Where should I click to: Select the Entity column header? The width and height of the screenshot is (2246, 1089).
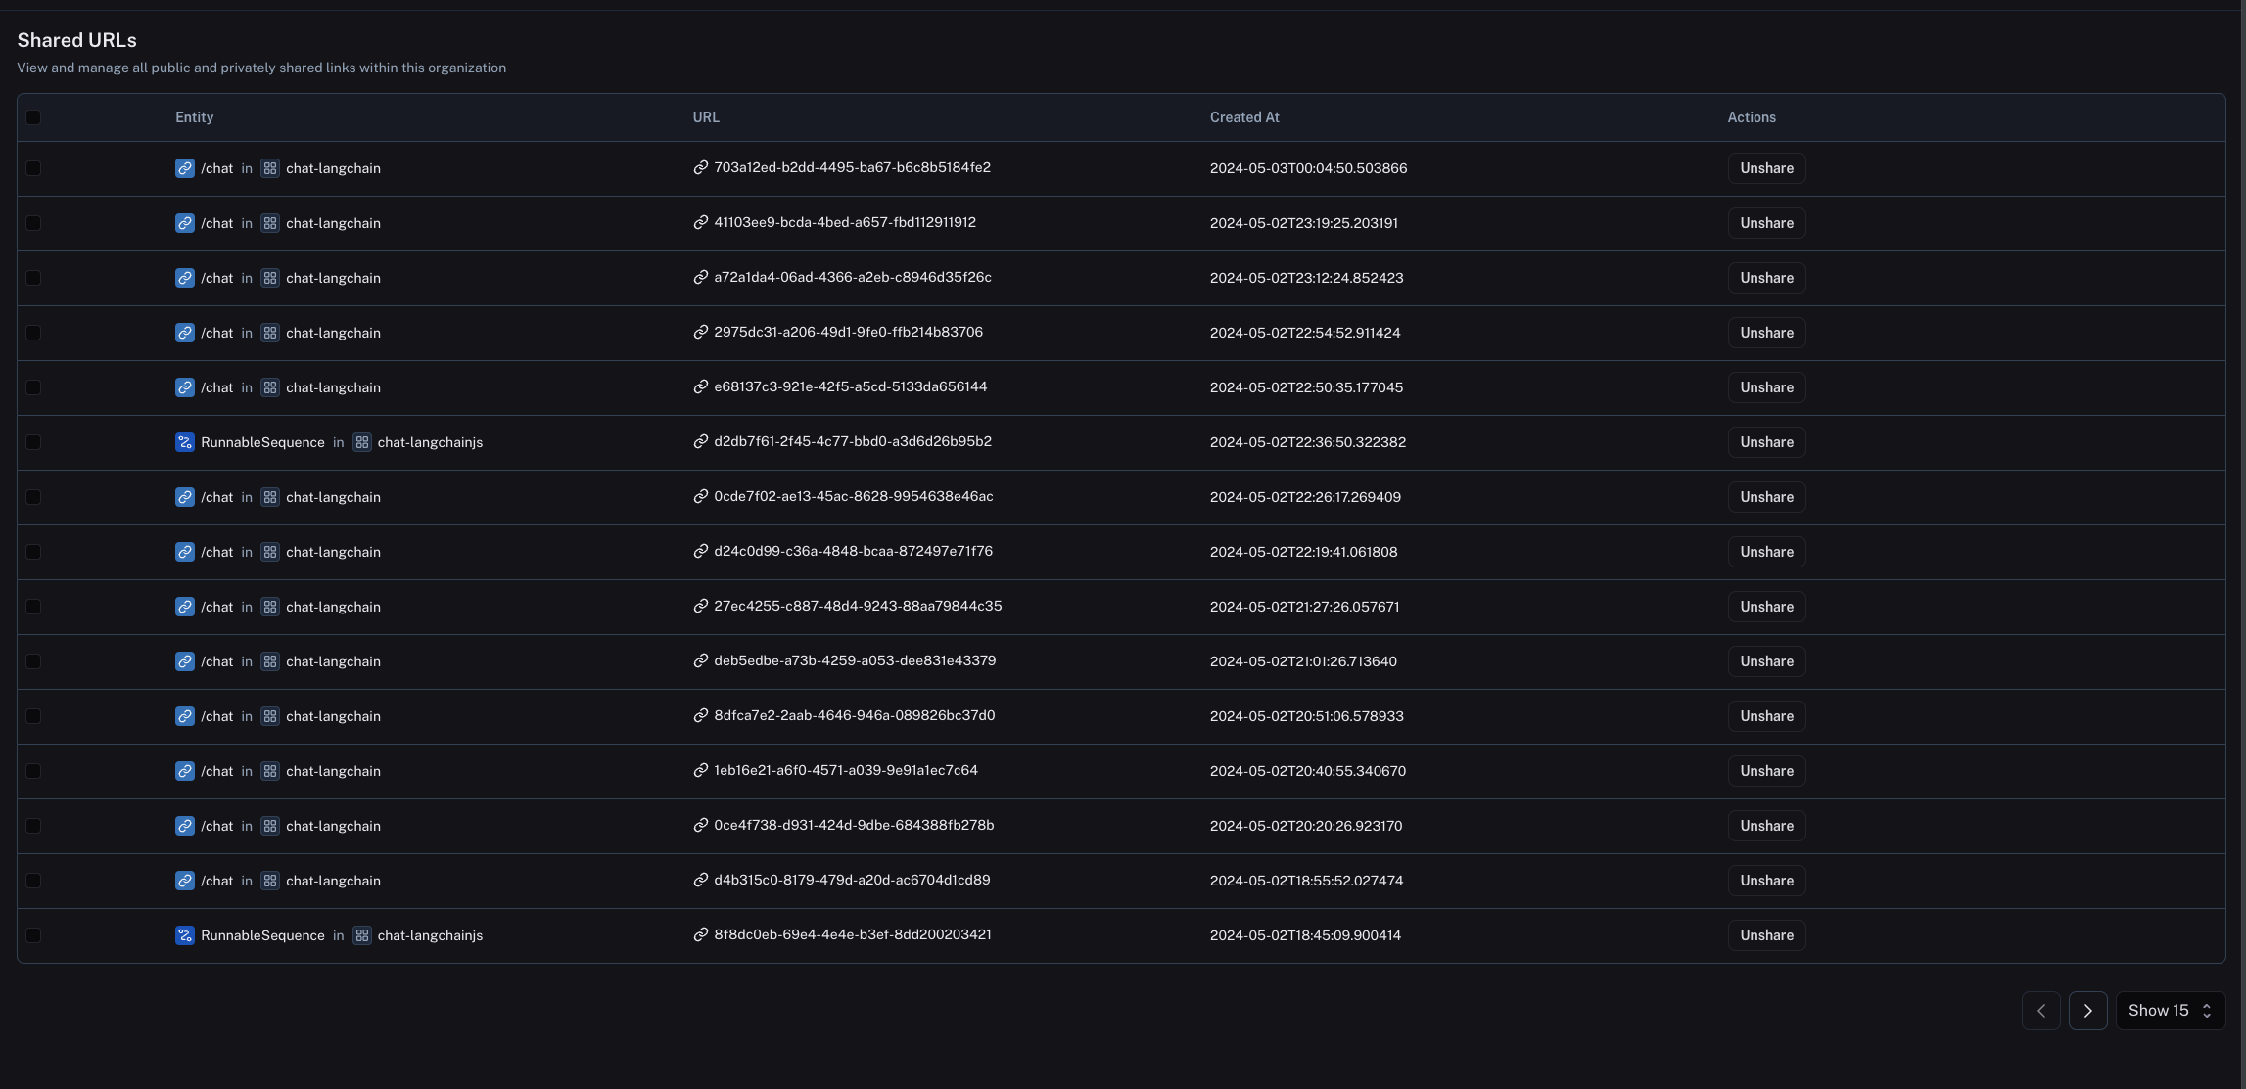click(x=194, y=117)
